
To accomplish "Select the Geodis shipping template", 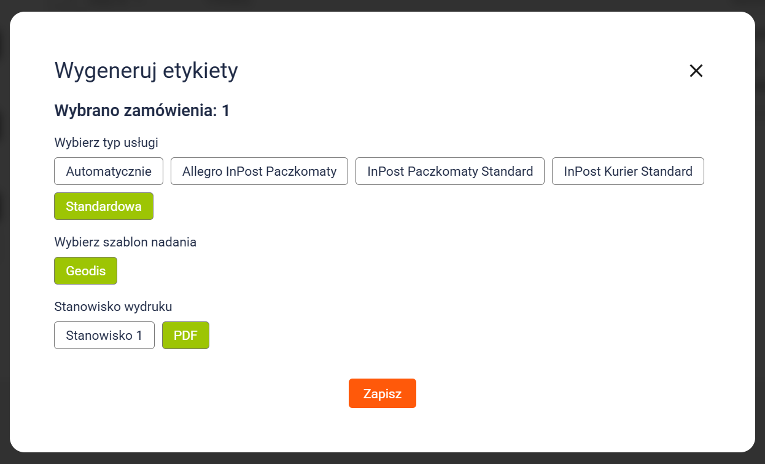I will point(85,271).
